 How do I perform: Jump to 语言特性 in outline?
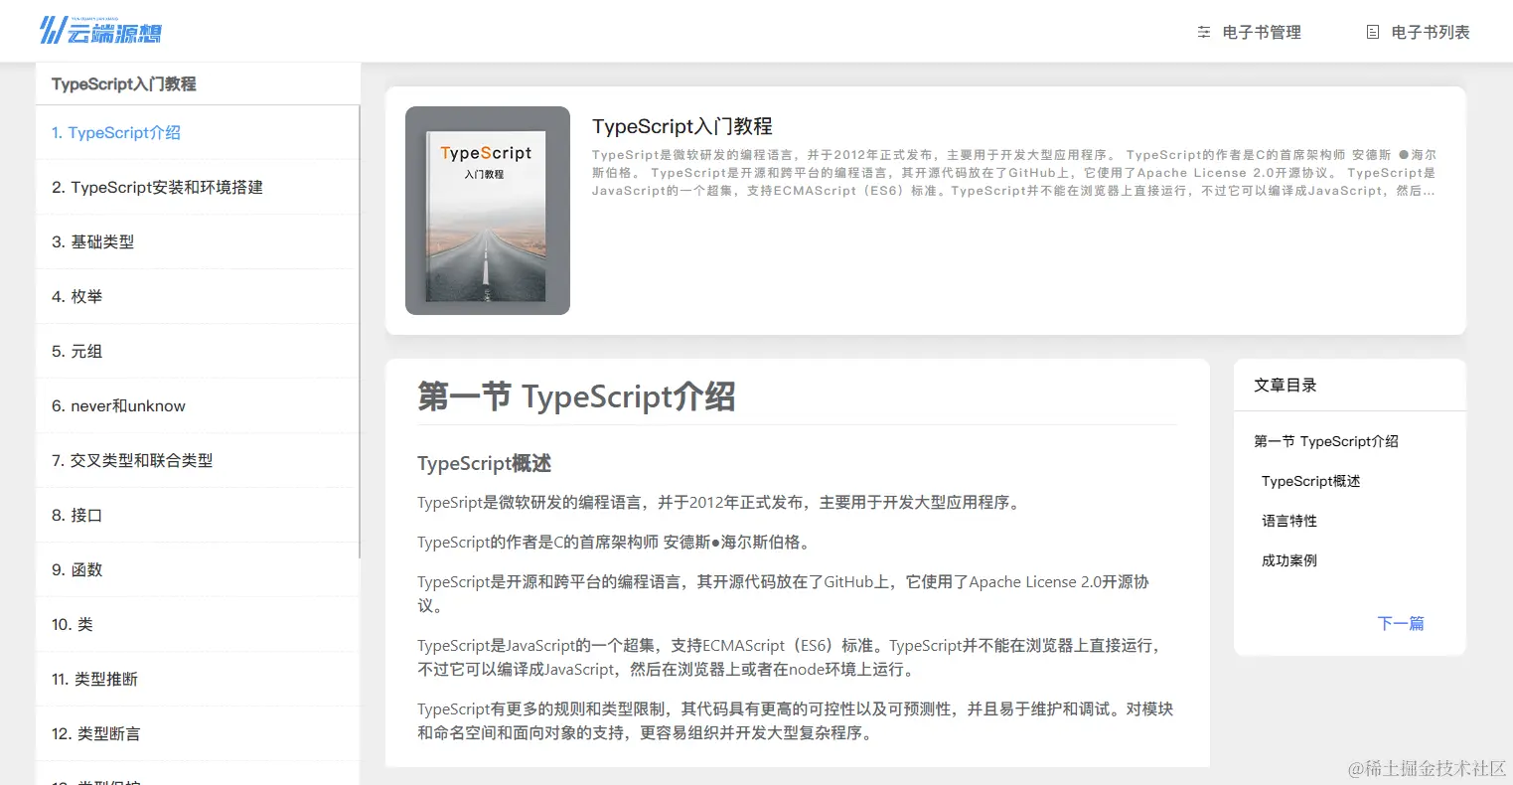pyautogui.click(x=1289, y=521)
